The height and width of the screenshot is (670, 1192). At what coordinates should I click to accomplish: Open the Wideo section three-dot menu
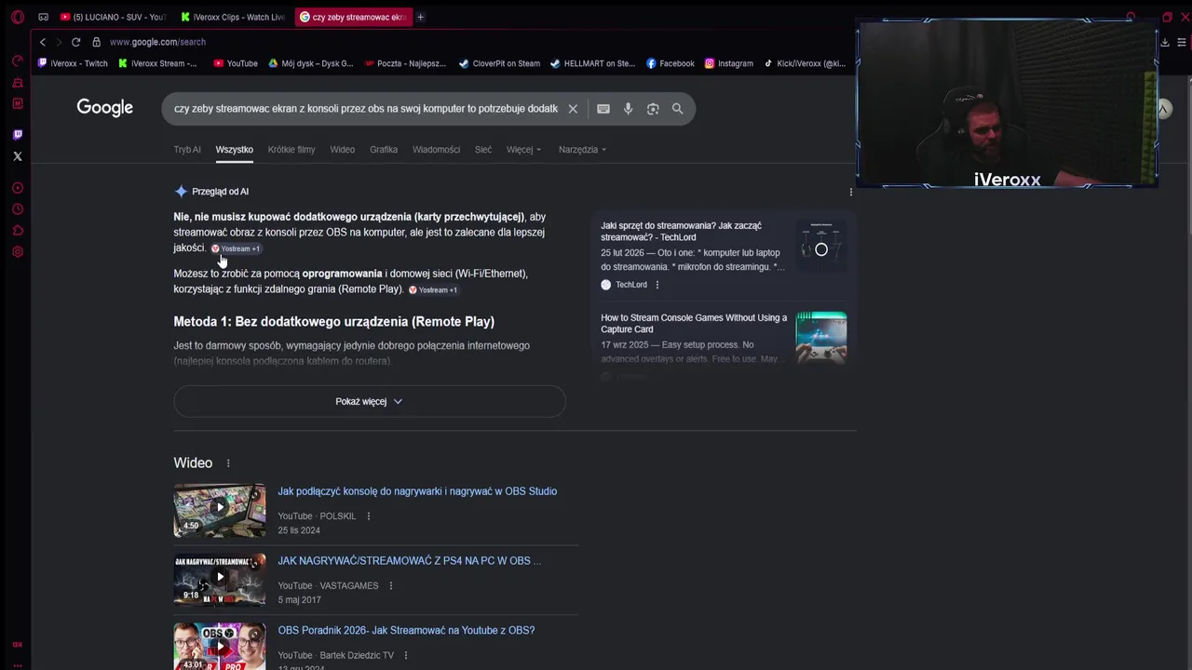pos(227,463)
